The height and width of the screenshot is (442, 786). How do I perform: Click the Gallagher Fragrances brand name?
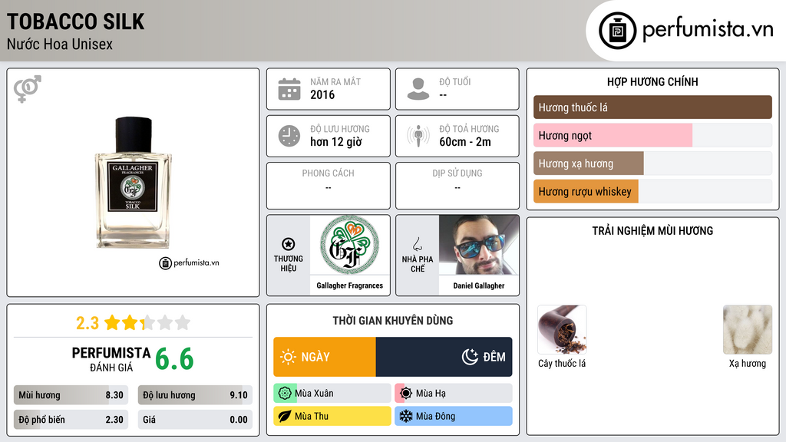coord(350,285)
